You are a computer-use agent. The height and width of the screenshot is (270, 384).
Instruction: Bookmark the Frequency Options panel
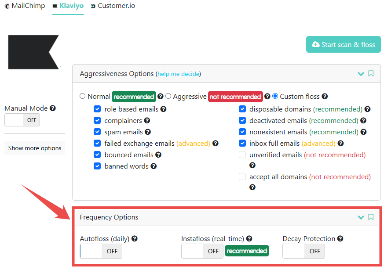pyautogui.click(x=371, y=217)
